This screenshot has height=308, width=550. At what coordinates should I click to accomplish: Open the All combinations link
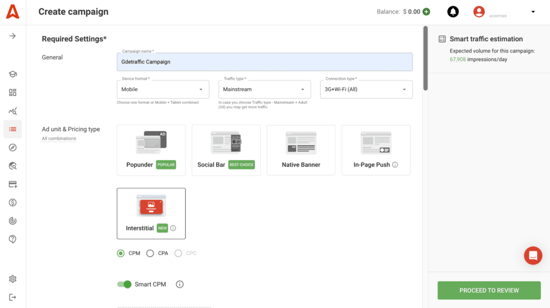click(59, 138)
